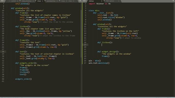The height and width of the screenshot is (98, 175).
Task: Click "def listbox():" in the left pane
Action: (23, 27)
